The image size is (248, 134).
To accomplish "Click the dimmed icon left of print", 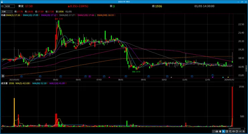I will click(x=213, y=131).
